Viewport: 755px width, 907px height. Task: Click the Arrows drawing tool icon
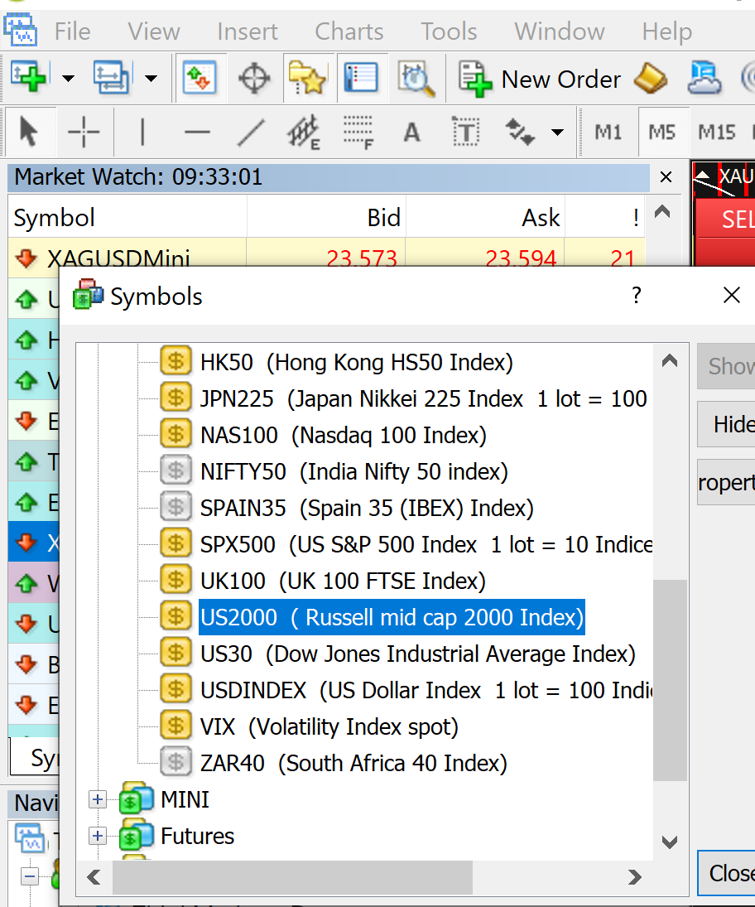point(519,132)
